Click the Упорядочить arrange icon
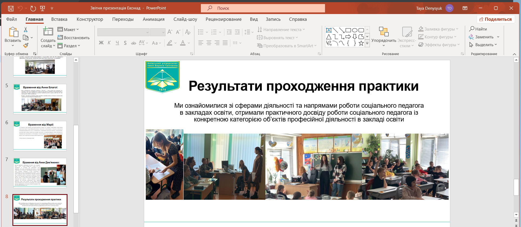 tap(384, 32)
